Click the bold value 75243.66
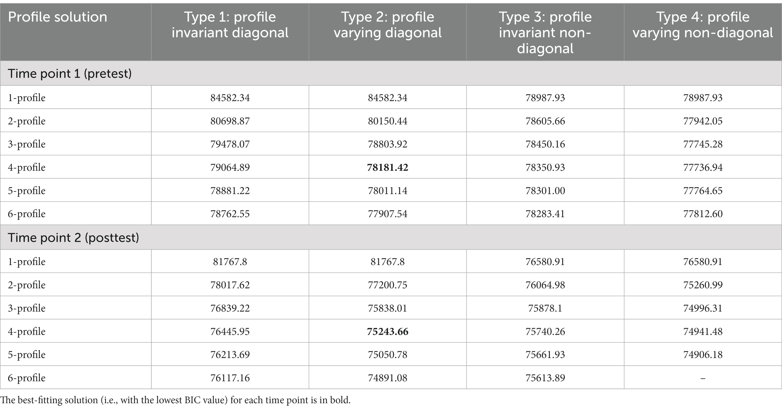This screenshot has width=782, height=410. point(387,332)
